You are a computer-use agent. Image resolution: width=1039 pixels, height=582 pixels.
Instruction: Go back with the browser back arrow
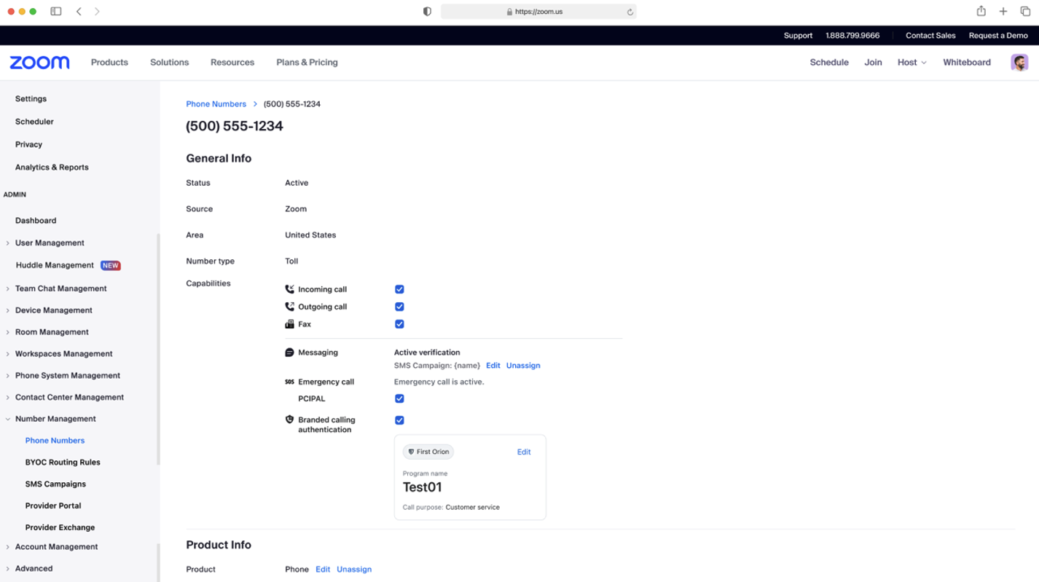pyautogui.click(x=79, y=12)
